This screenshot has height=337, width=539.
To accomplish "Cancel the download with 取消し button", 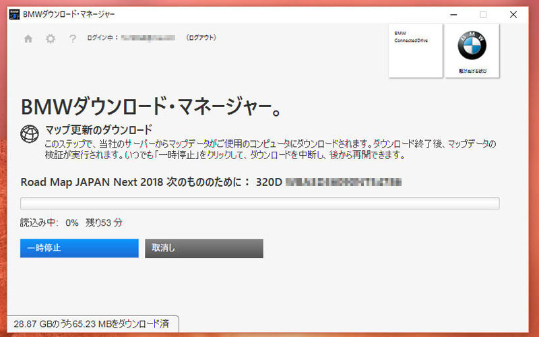I will [204, 248].
